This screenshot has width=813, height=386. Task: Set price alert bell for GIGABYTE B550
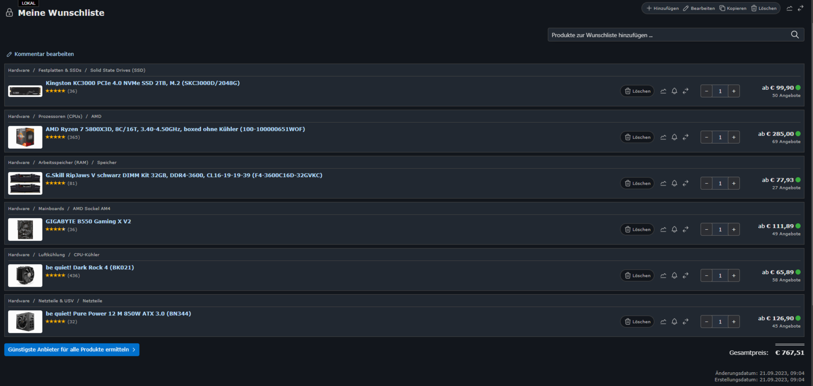tap(674, 230)
